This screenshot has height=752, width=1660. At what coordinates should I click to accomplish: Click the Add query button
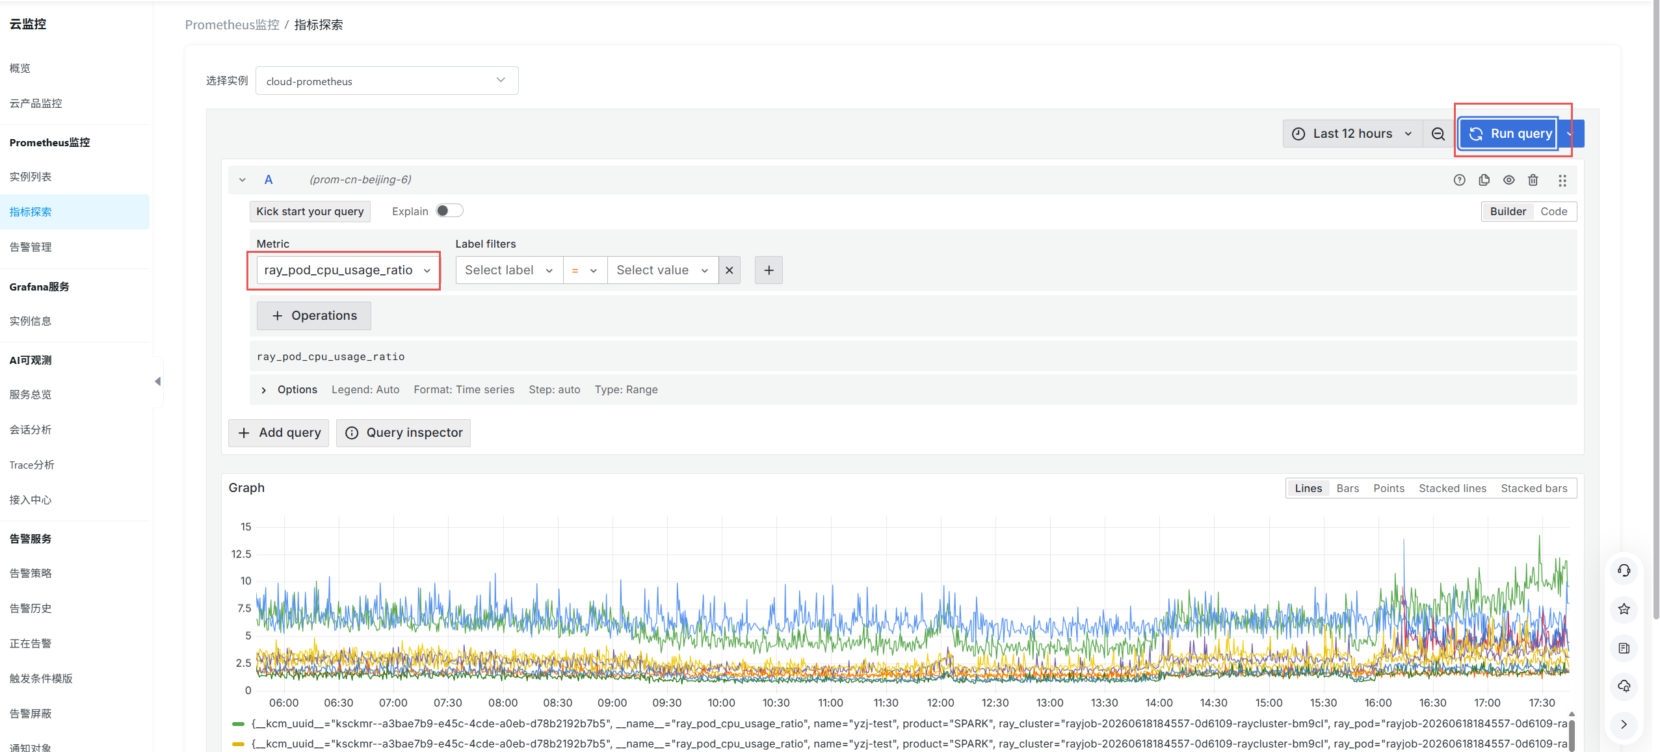click(x=279, y=433)
